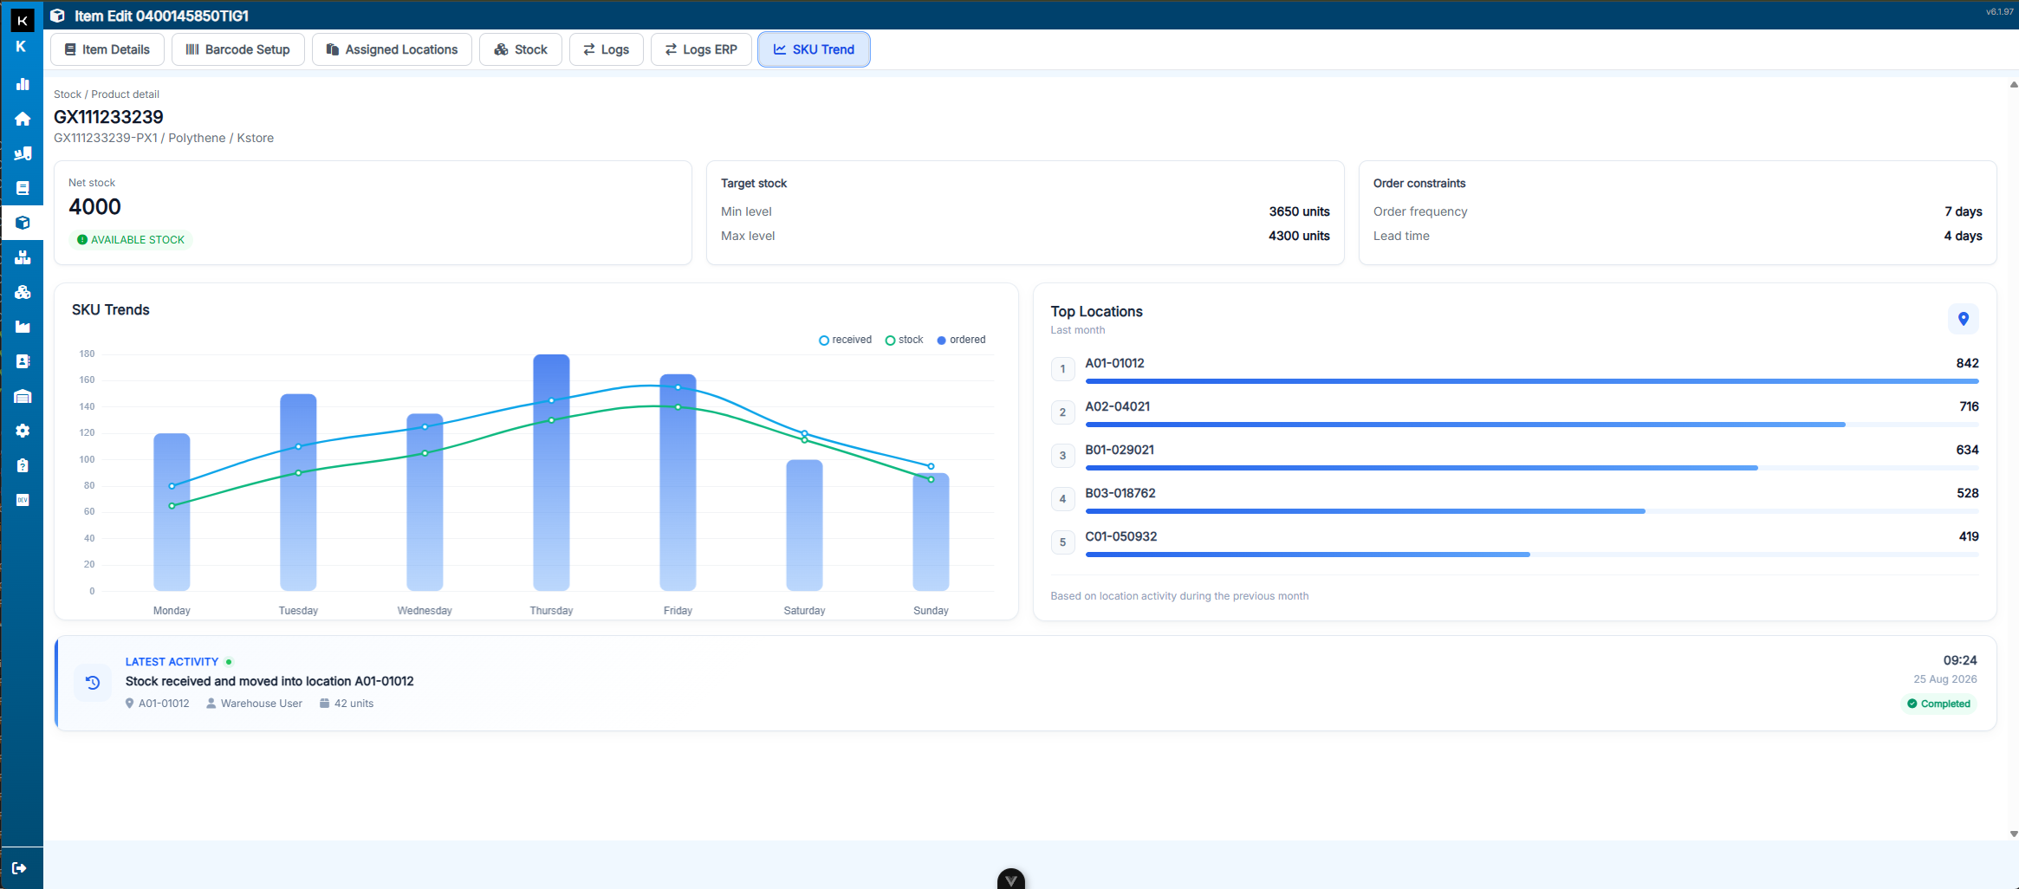
Task: Click the Stock breadcrumb link
Action: tap(68, 94)
